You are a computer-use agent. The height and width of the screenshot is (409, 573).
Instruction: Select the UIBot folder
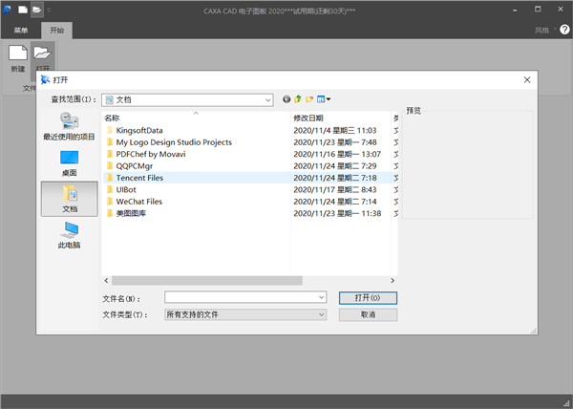126,190
